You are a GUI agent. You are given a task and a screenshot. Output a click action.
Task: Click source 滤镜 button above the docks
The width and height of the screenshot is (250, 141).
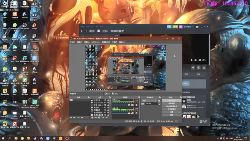tap(115, 94)
